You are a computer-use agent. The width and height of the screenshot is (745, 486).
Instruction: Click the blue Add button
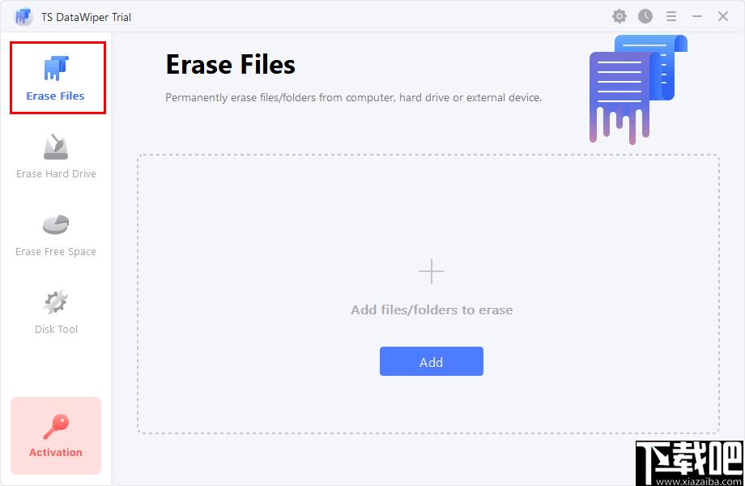(431, 361)
